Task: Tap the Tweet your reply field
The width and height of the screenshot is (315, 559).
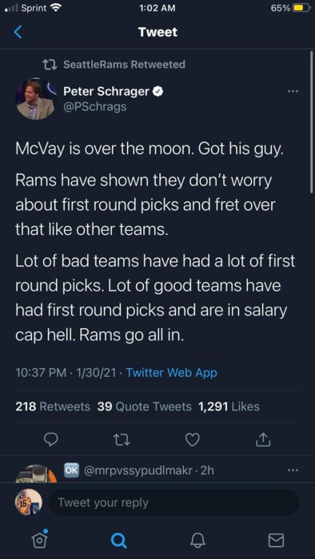Action: pos(173,502)
